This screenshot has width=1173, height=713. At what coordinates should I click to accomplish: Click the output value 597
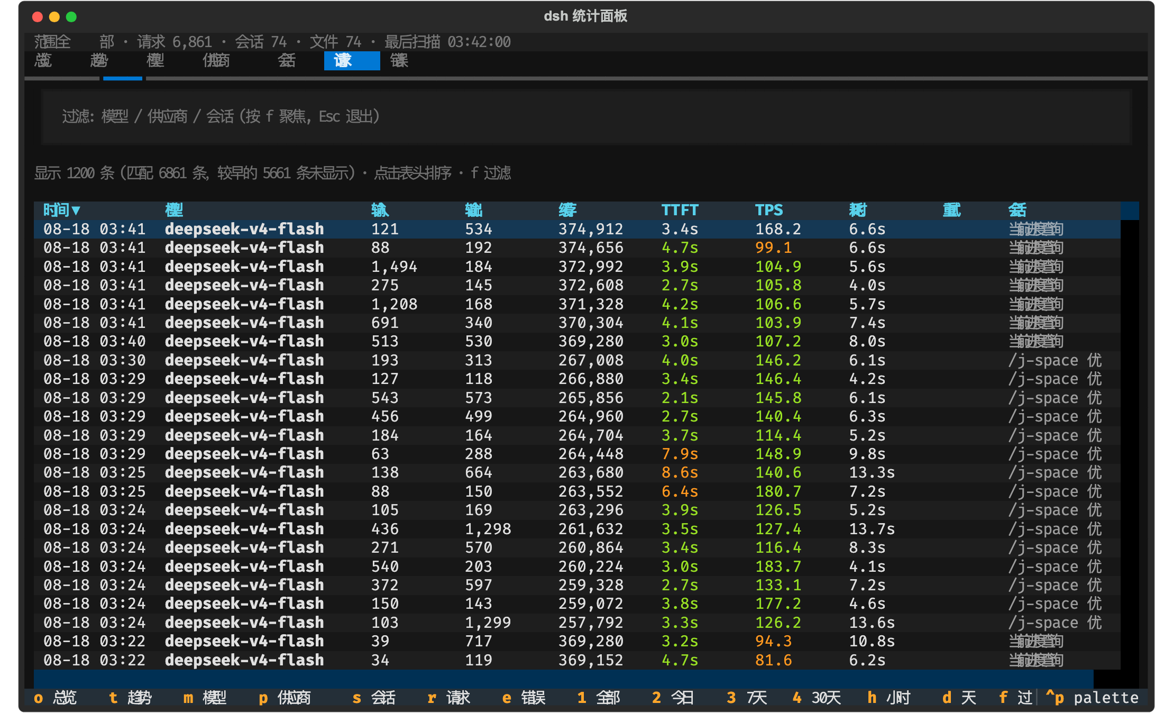pyautogui.click(x=479, y=585)
